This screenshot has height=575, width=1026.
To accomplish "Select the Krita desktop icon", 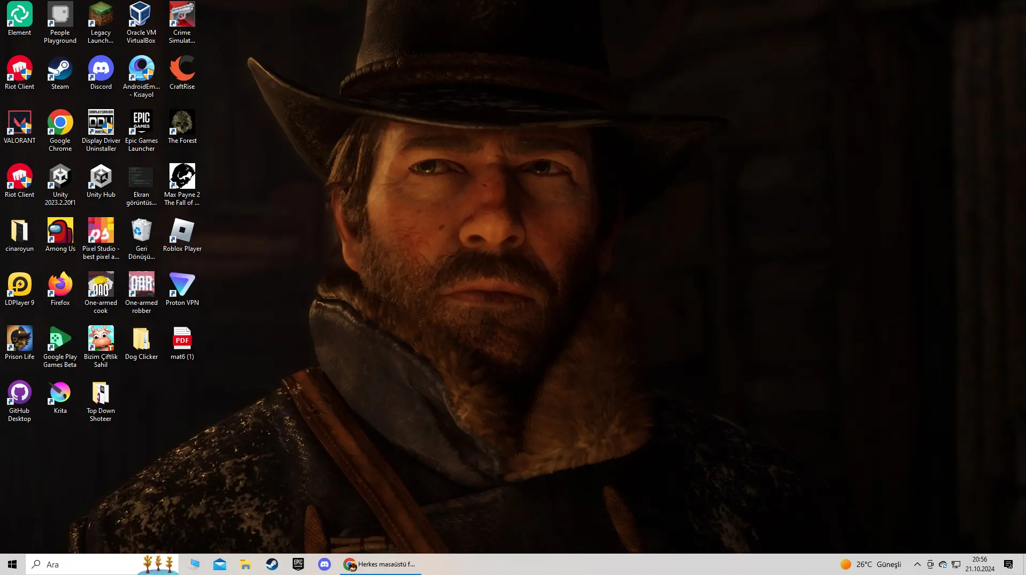I will tap(60, 397).
